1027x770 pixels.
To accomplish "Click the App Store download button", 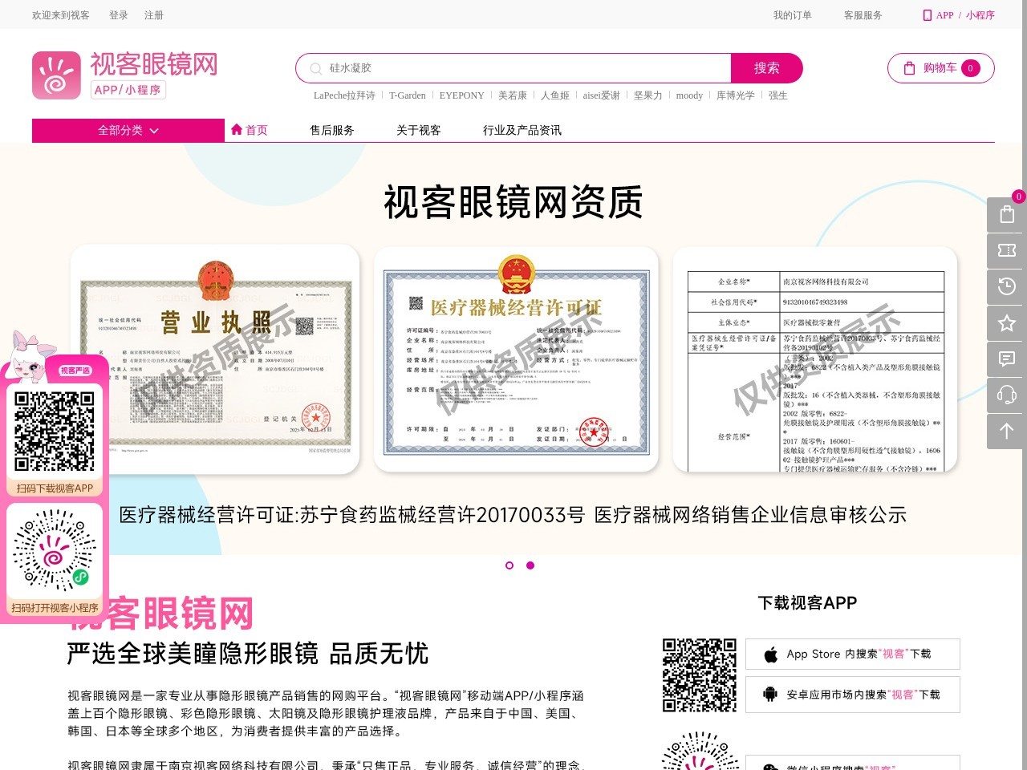I will [x=852, y=654].
